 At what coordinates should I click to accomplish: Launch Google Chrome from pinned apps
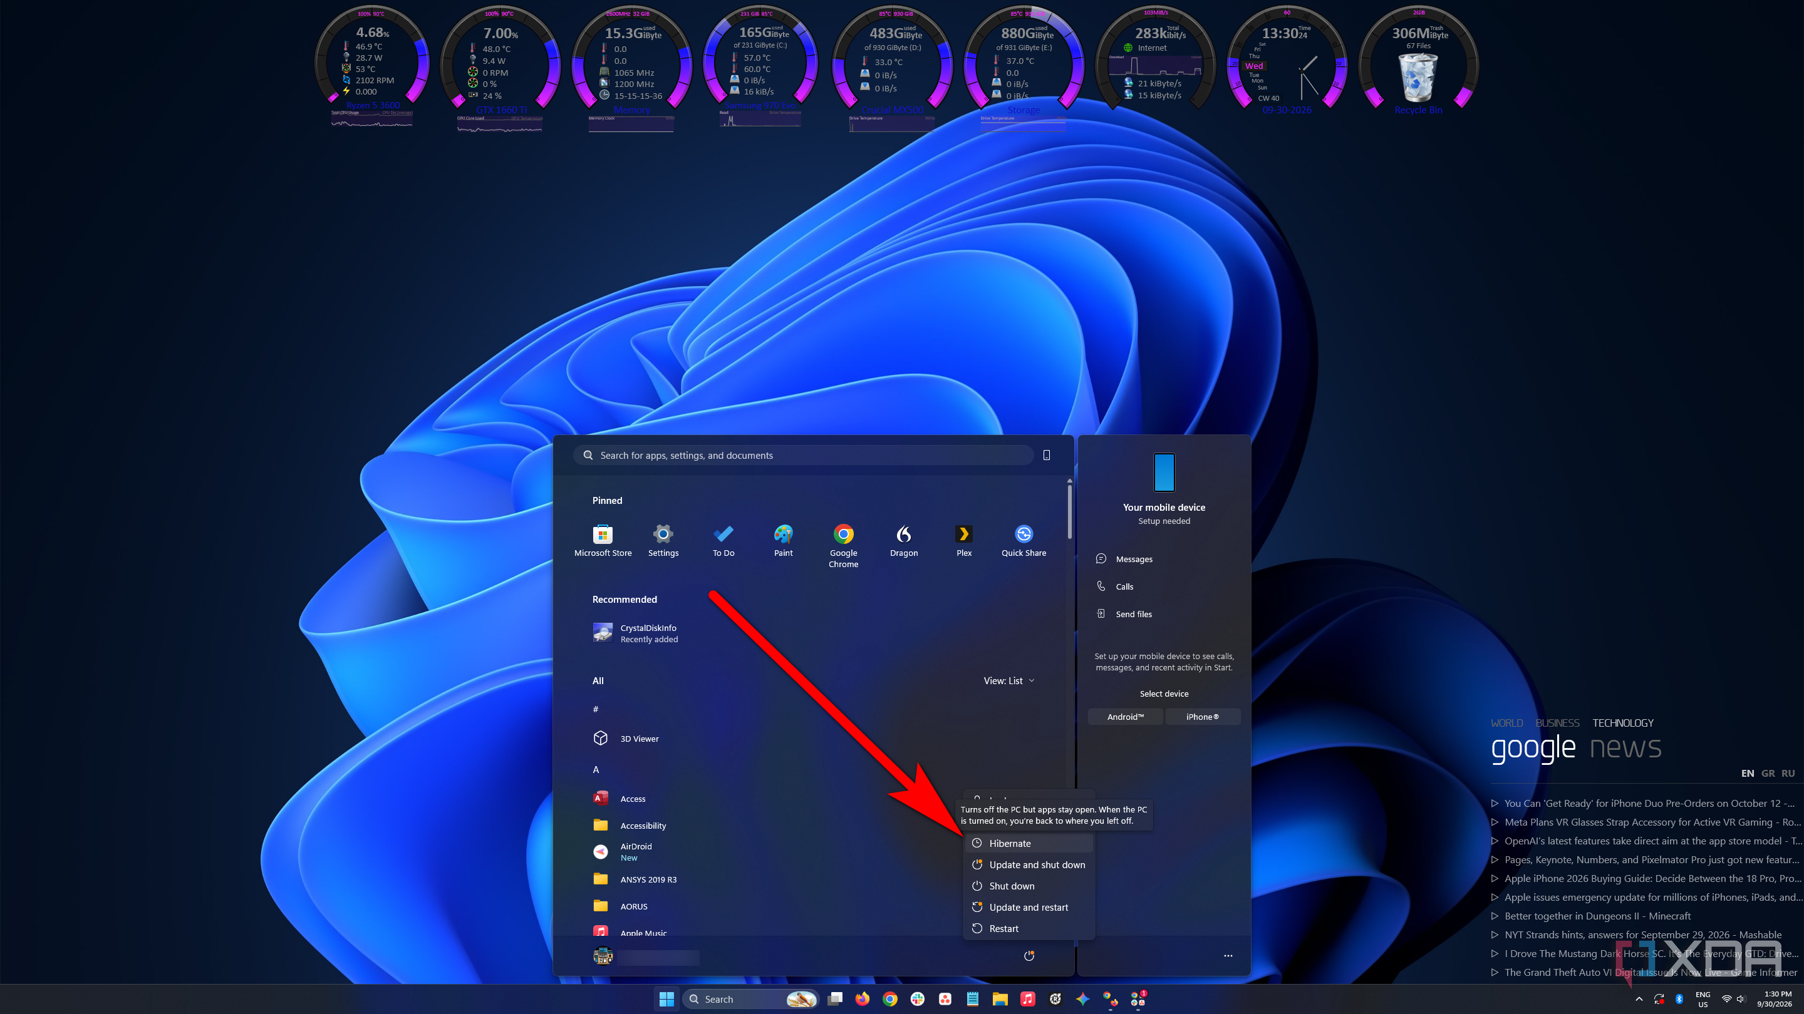point(843,546)
